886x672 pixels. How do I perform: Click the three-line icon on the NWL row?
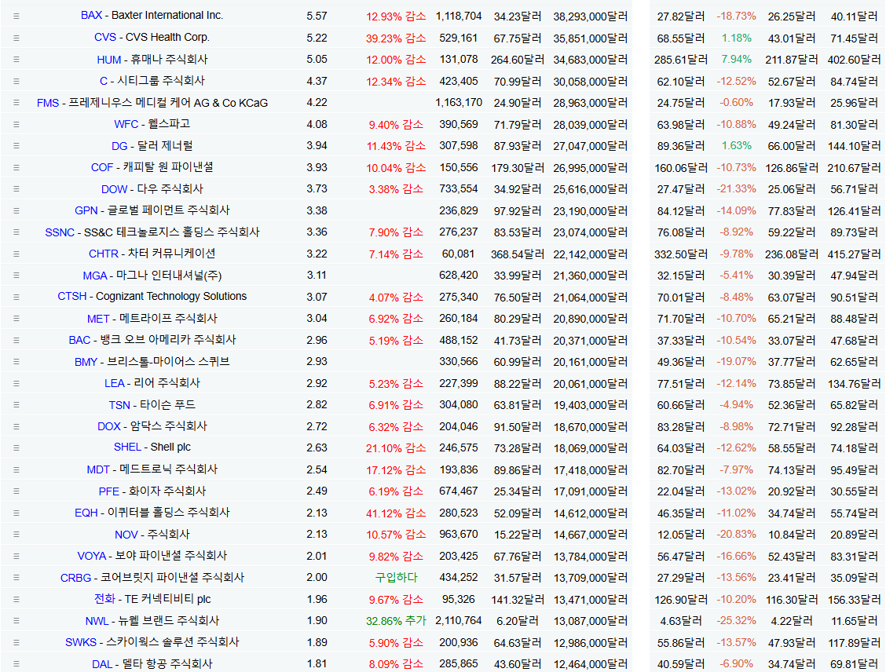pyautogui.click(x=16, y=621)
